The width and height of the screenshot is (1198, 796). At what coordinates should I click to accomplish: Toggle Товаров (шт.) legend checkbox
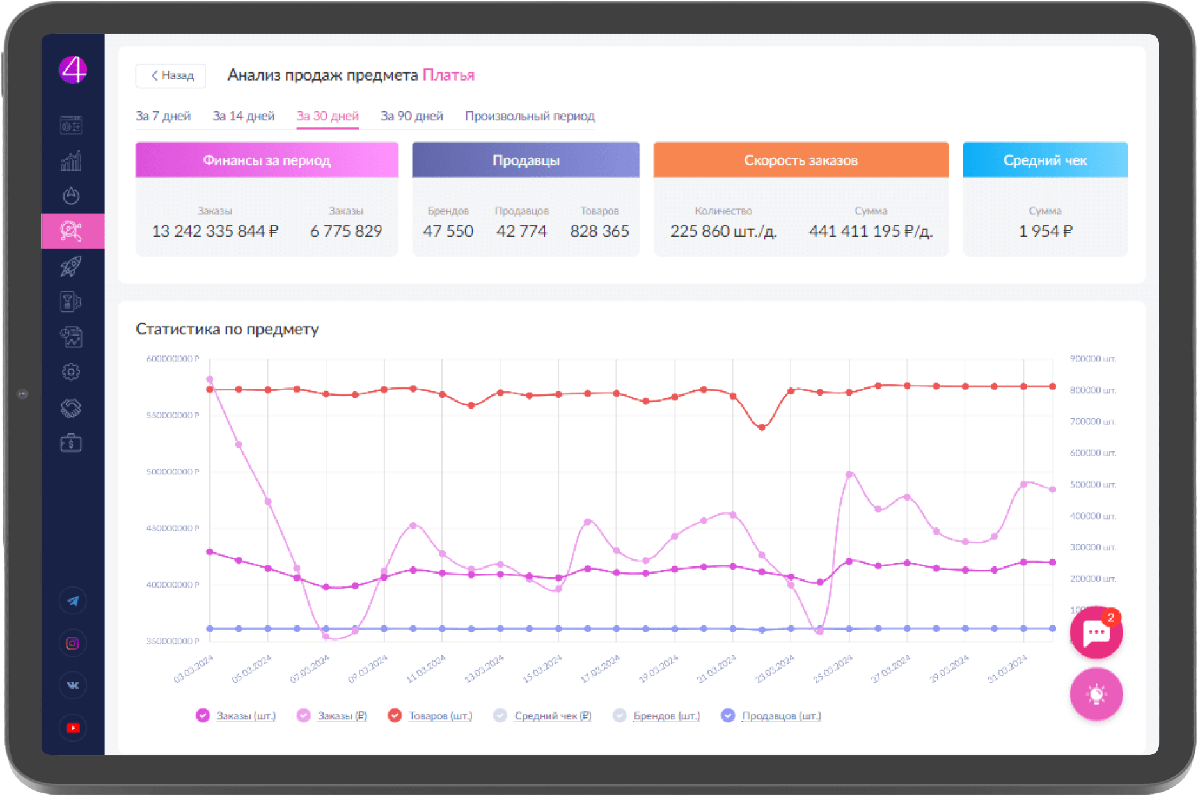[395, 715]
